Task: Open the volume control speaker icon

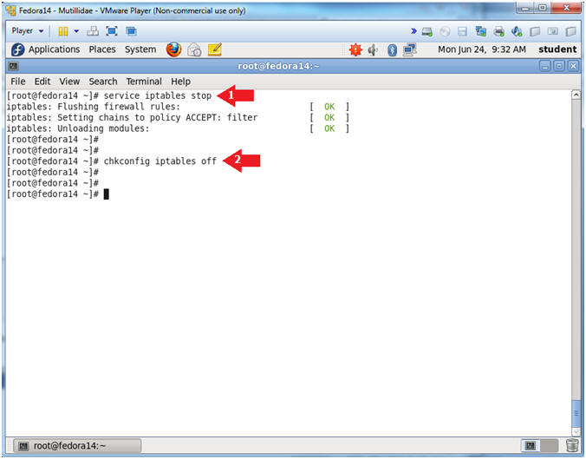Action: [x=373, y=49]
